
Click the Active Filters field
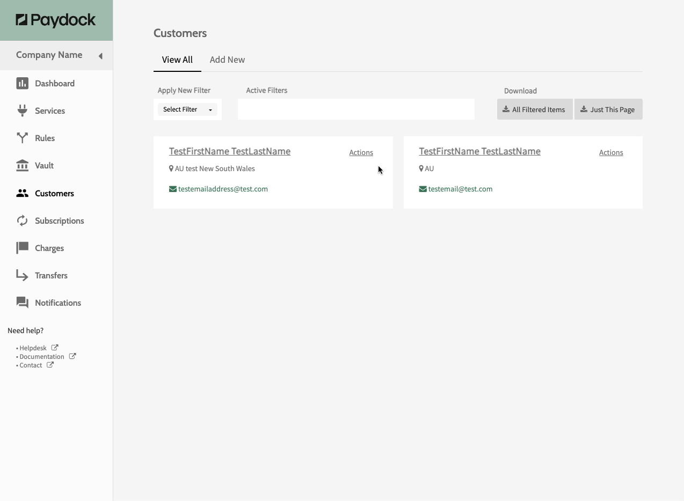pyautogui.click(x=356, y=109)
